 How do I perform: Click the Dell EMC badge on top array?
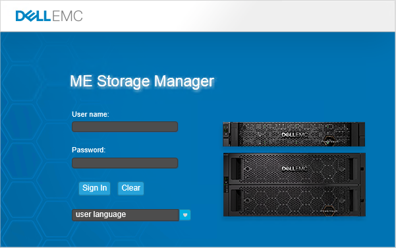295,135
